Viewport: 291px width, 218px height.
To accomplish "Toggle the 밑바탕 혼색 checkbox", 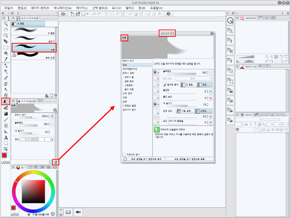I will coord(165,85).
